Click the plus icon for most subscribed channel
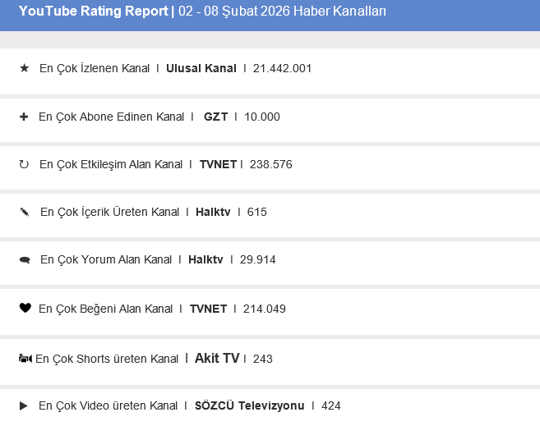 click(x=24, y=117)
